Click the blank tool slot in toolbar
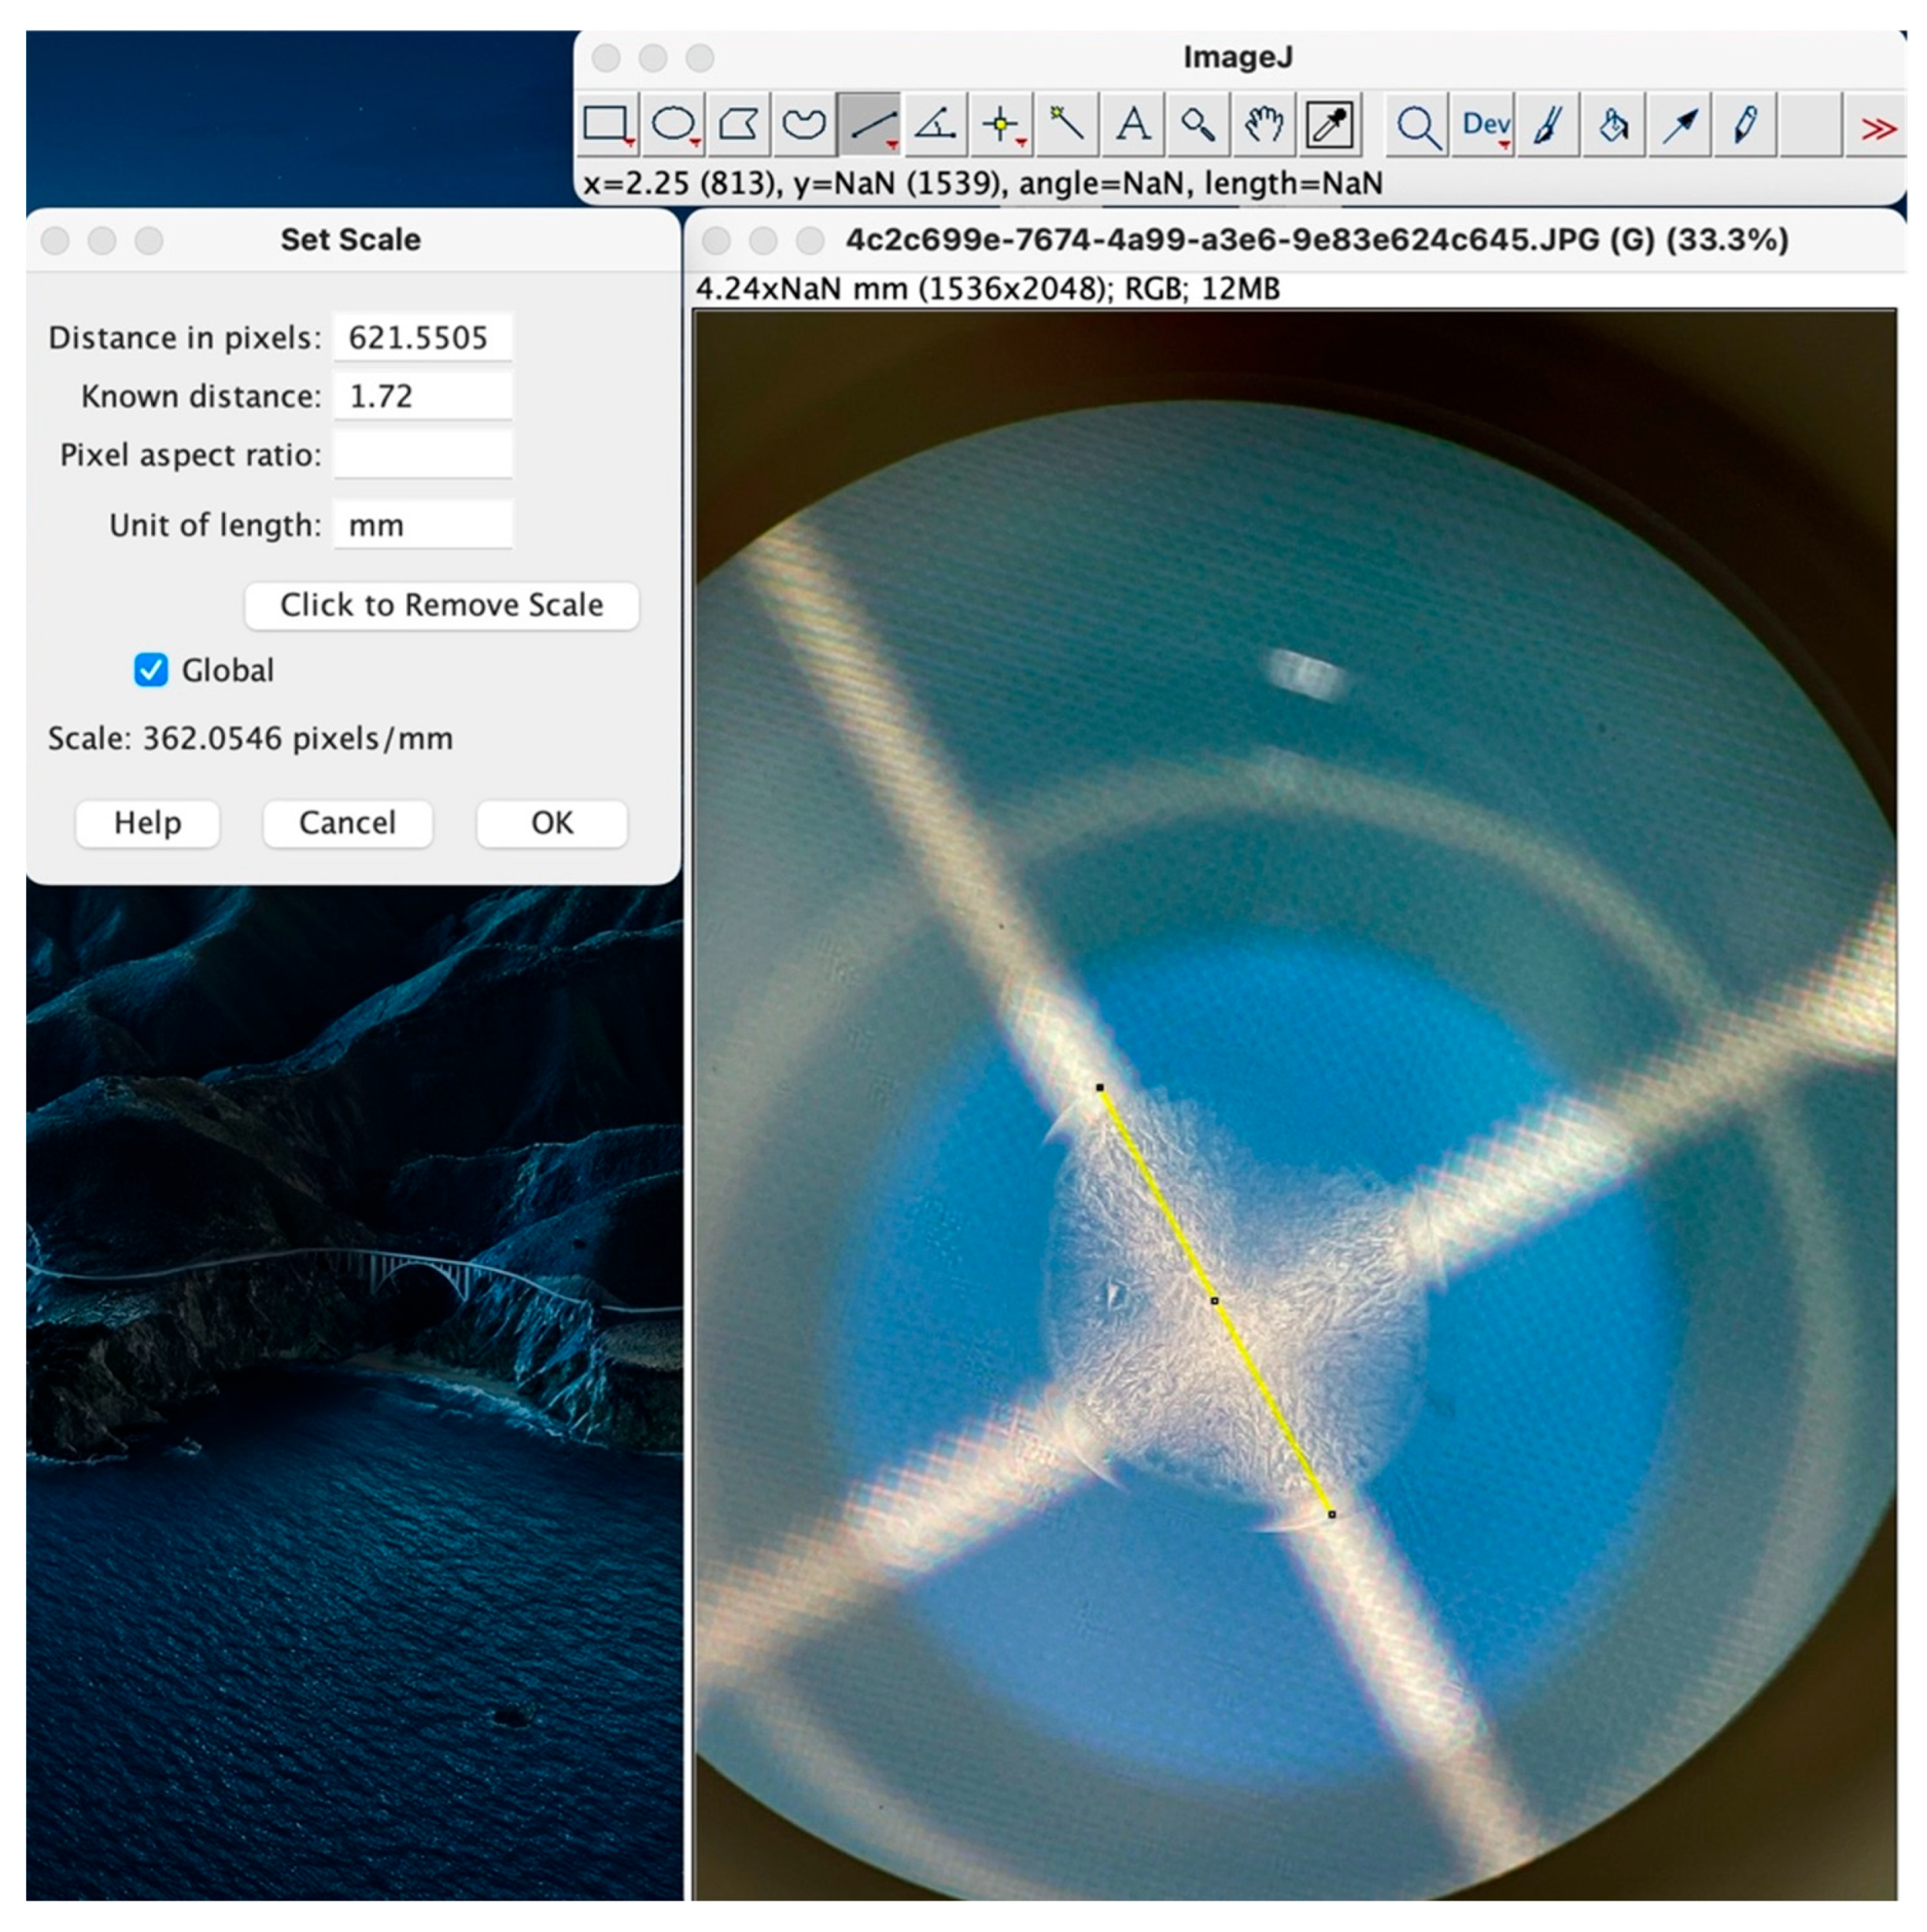 [x=1811, y=125]
